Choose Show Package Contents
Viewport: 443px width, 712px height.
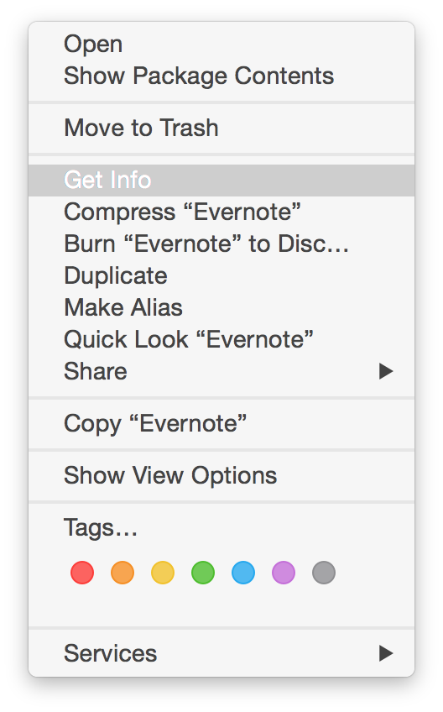(x=221, y=76)
